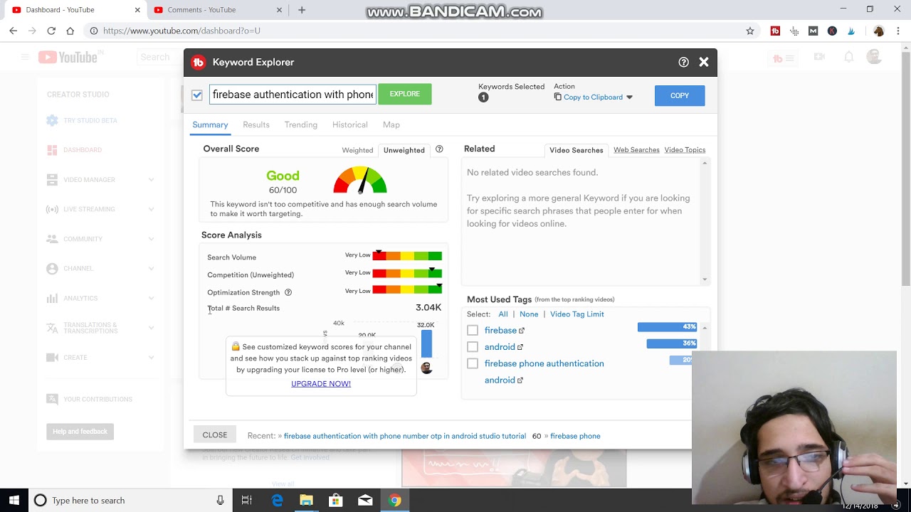Expand Analytics sidebar section
Viewport: 911px width, 512px height.
pos(151,298)
